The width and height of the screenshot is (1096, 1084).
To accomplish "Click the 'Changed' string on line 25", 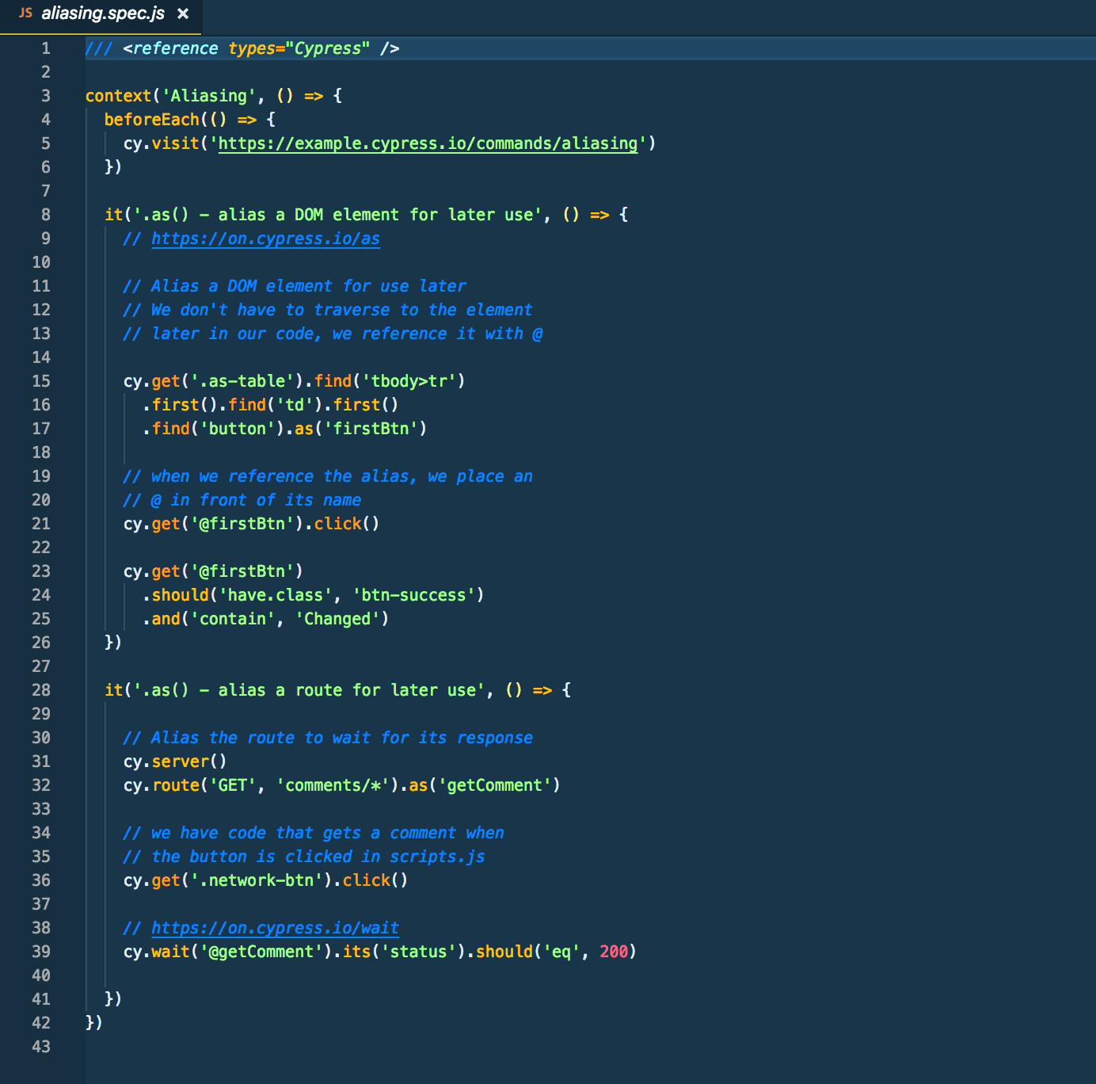I will point(341,619).
